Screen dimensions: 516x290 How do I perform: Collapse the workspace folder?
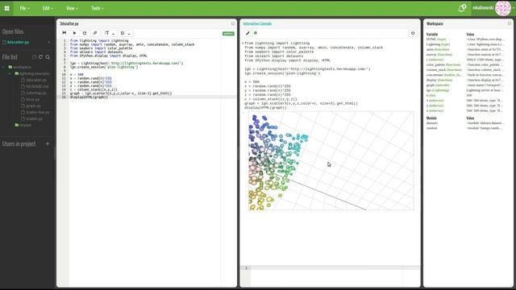click(3, 67)
